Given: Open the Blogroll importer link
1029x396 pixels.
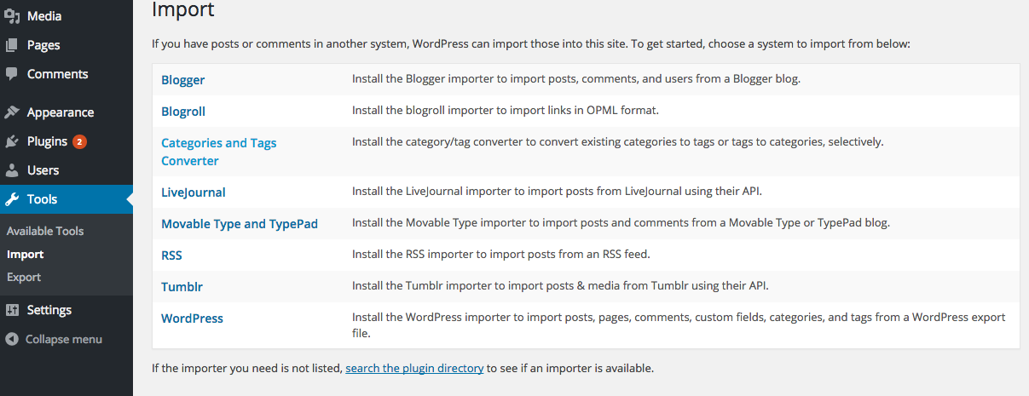Looking at the screenshot, I should point(183,111).
